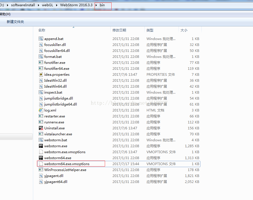The height and width of the screenshot is (200, 253).
Task: Select the inspect.bat icon
Action: pos(41,92)
